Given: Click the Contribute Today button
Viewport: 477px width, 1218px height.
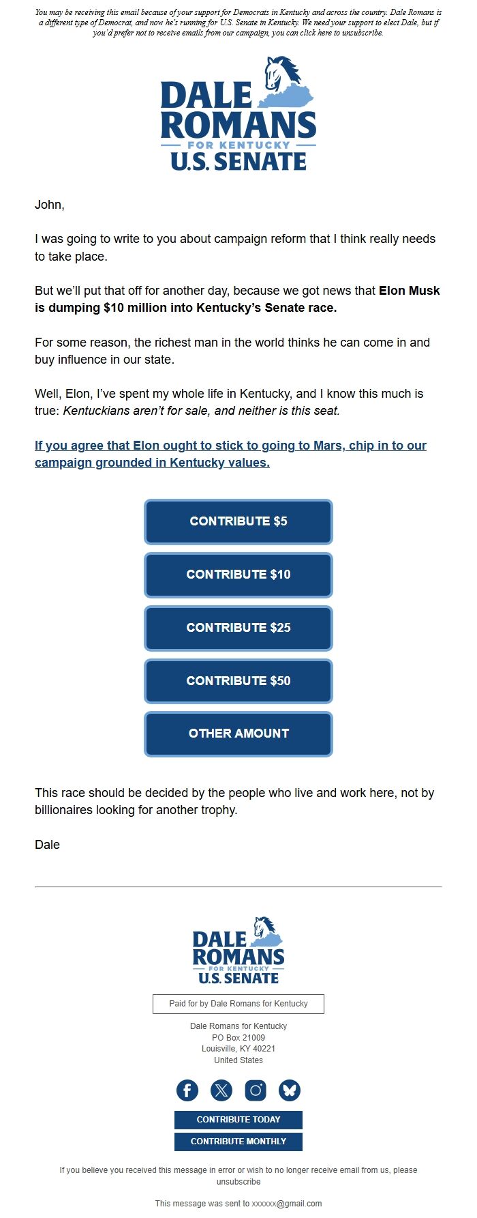Looking at the screenshot, I should click(x=238, y=1120).
